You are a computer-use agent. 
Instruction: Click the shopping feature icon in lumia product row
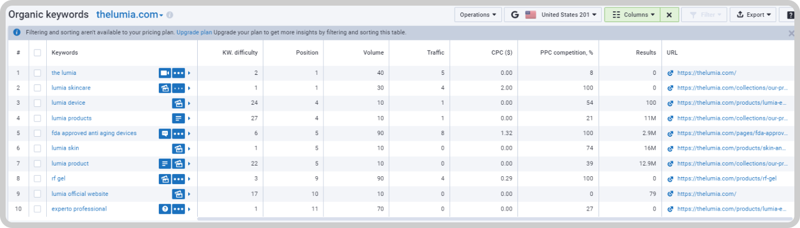click(179, 164)
